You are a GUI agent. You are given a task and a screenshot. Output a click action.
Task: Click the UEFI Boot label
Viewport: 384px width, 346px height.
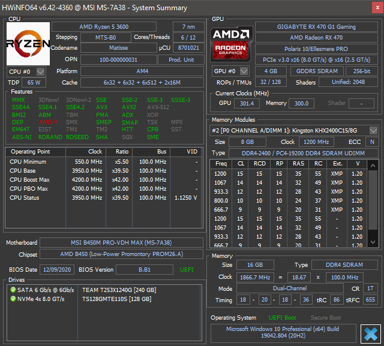(x=282, y=318)
